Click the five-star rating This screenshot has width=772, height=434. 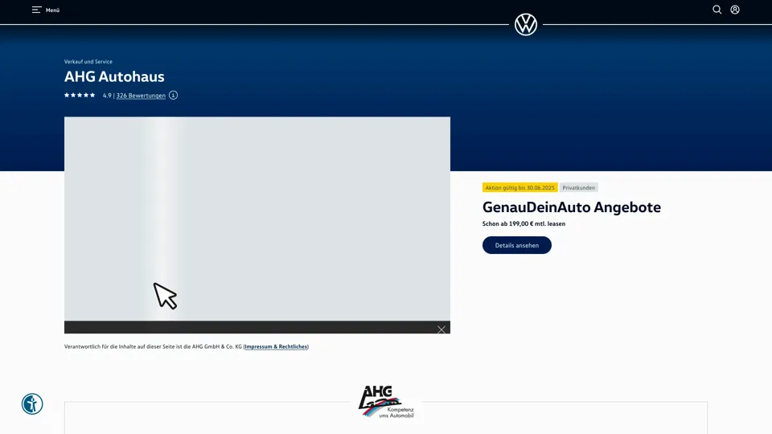coord(80,95)
